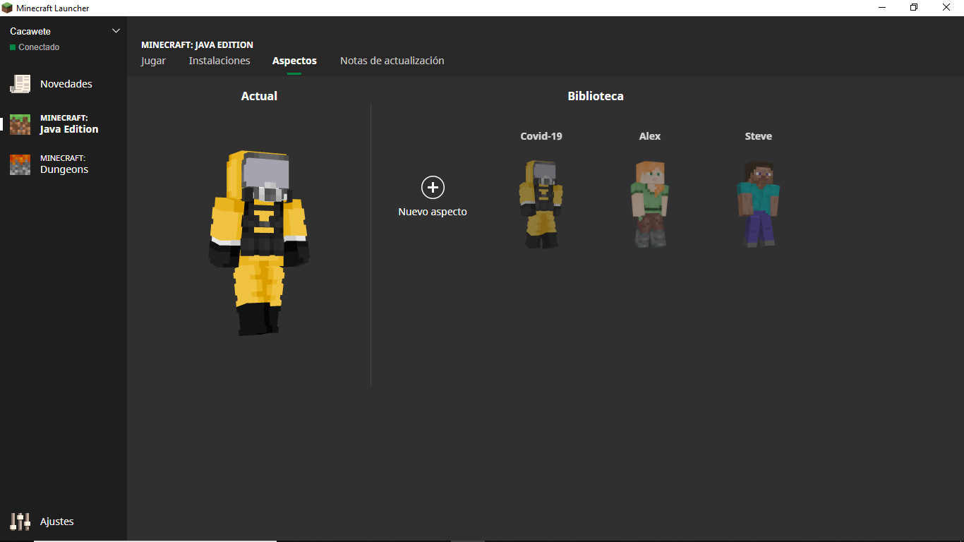Click the Novedades sidebar label

coord(66,84)
